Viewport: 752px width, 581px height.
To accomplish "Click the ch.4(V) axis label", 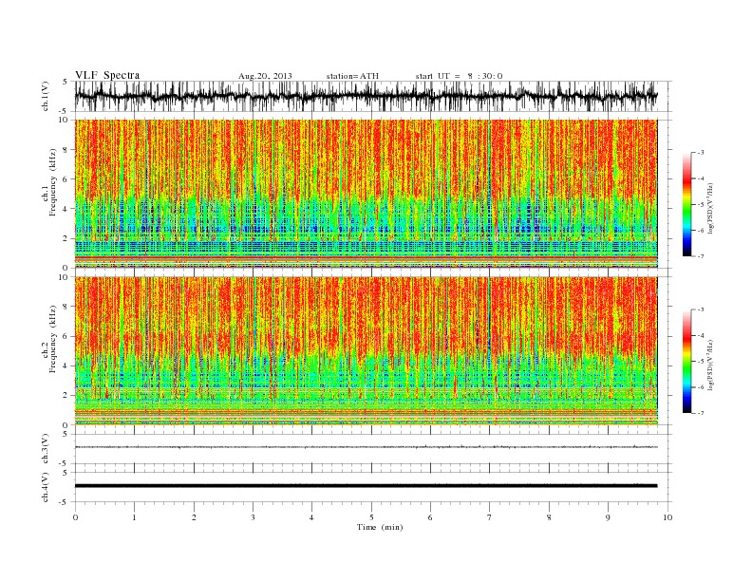I will pyautogui.click(x=46, y=487).
